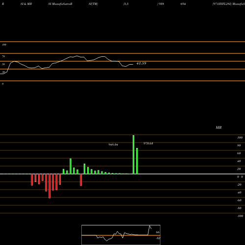245x245 pixels.
Task: Click the end of the white RSI line
Action: [133, 65]
